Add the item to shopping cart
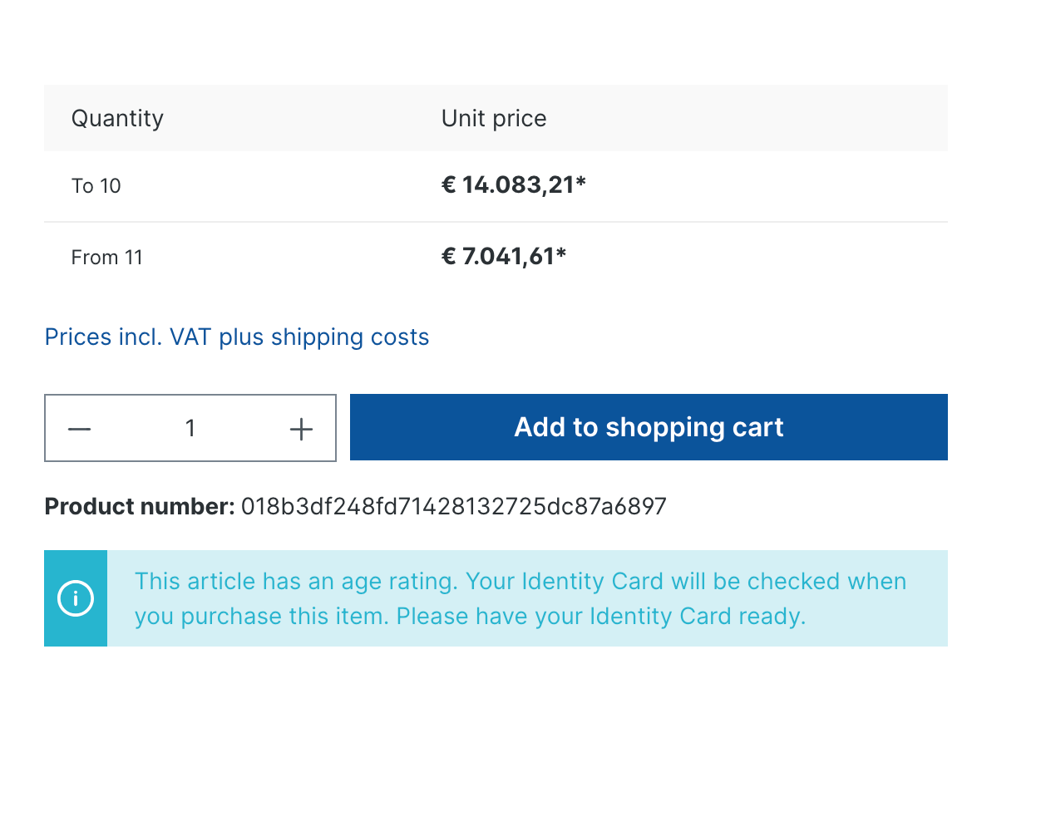This screenshot has height=836, width=1041. pos(649,427)
